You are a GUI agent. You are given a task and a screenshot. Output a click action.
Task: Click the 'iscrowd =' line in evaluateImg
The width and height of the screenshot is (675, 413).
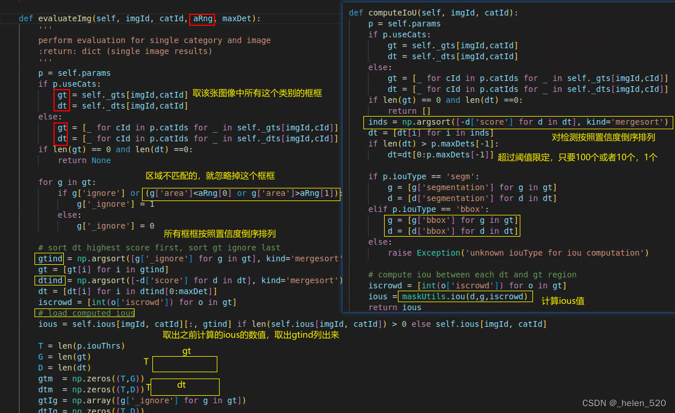coord(137,303)
